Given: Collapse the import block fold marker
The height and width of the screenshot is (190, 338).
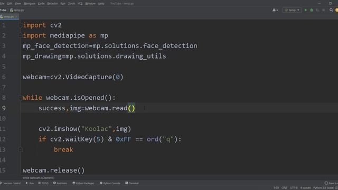Looking at the screenshot, I should (x=20, y=25).
